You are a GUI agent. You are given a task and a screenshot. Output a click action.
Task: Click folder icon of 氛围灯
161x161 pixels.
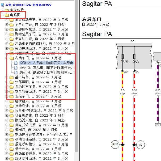(x=11, y=130)
